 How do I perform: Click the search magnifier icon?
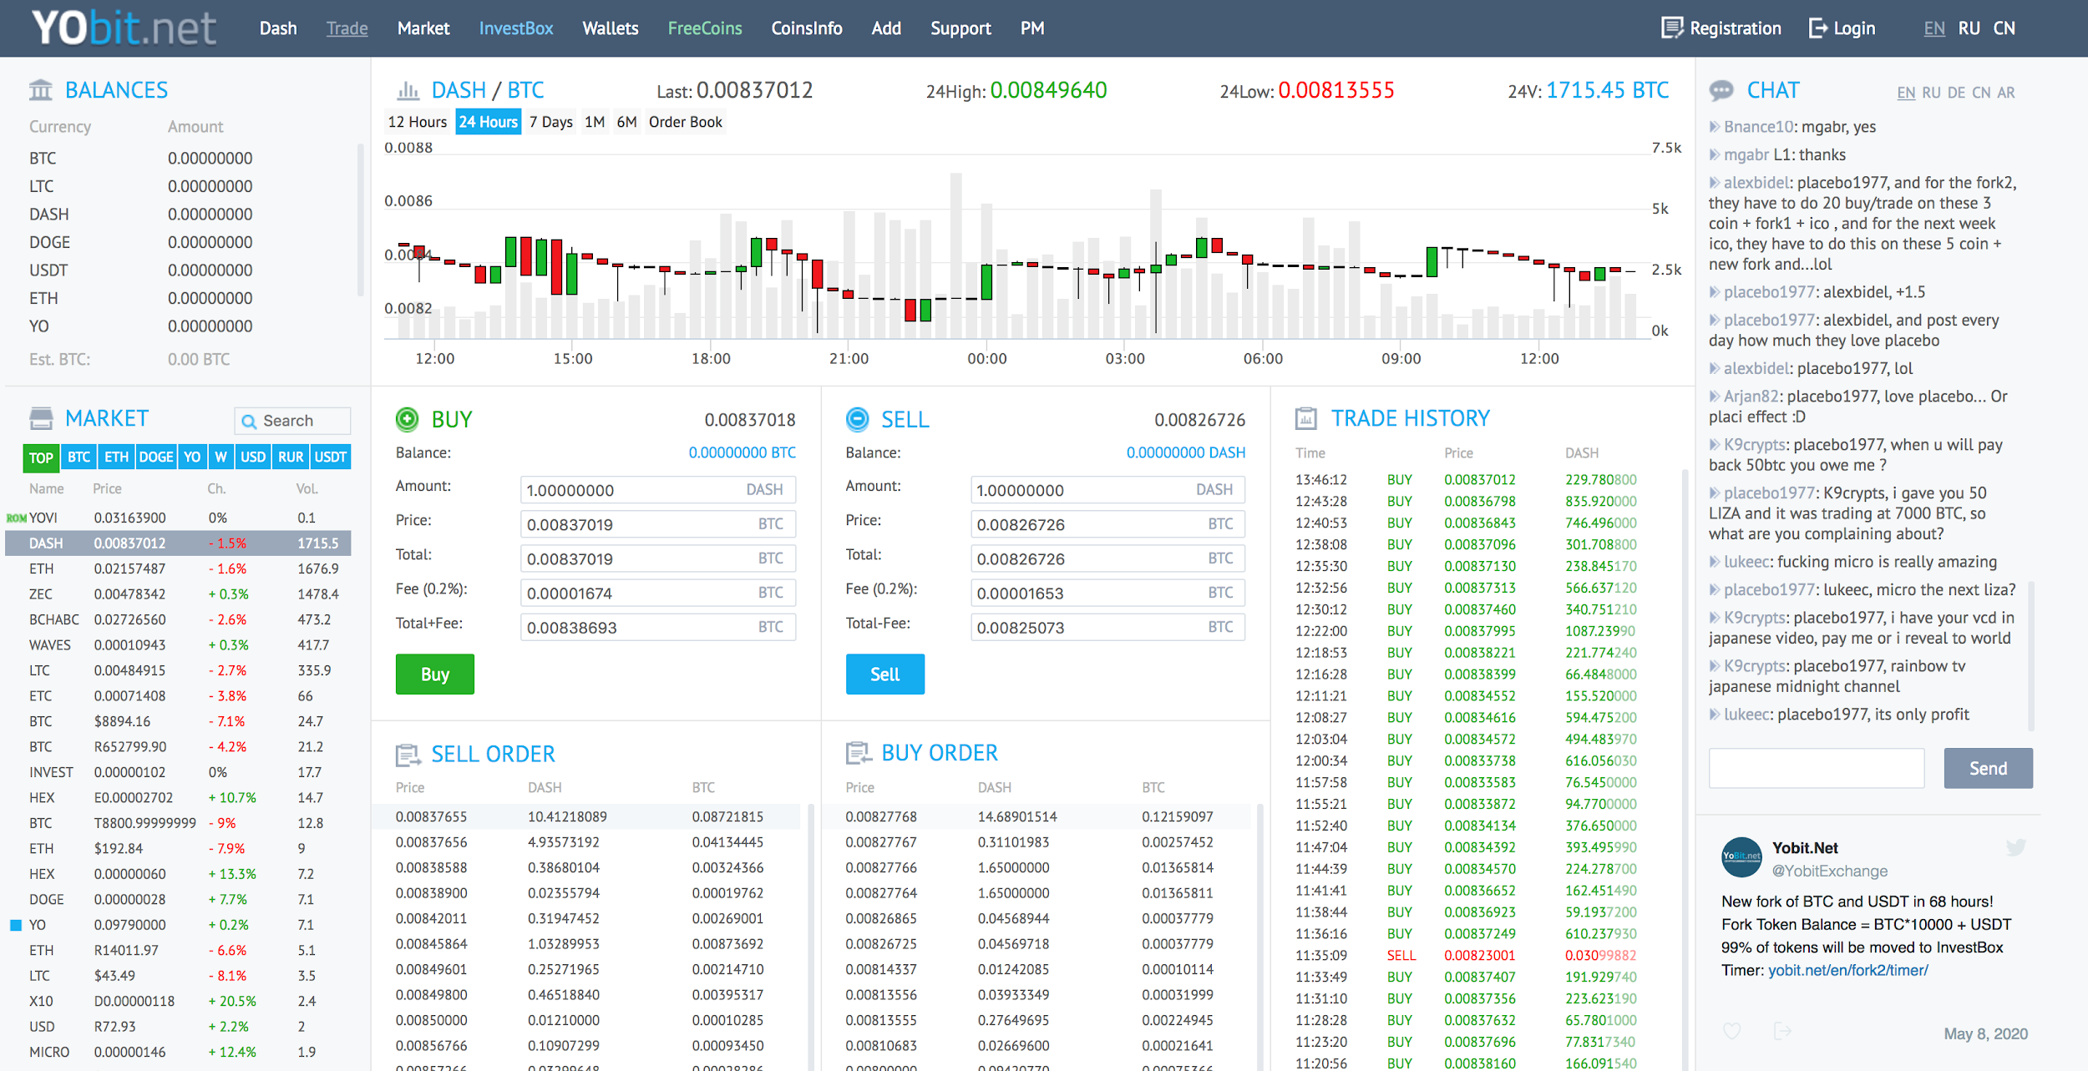(249, 422)
